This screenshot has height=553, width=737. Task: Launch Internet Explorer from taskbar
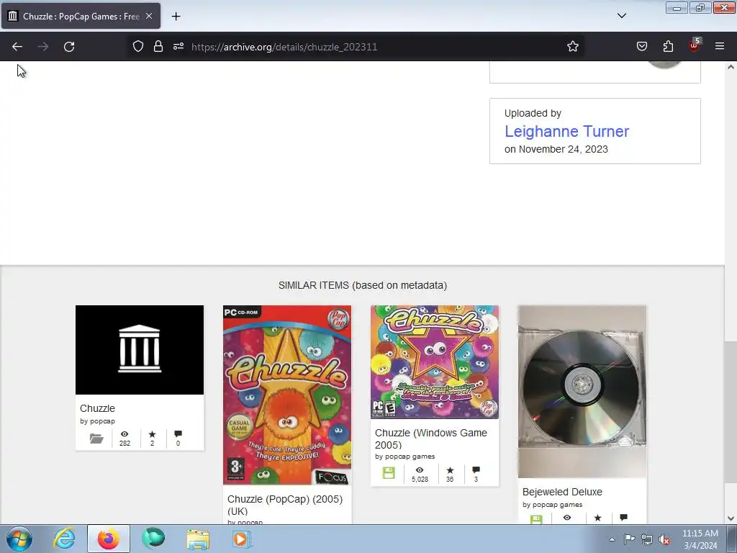tap(64, 539)
